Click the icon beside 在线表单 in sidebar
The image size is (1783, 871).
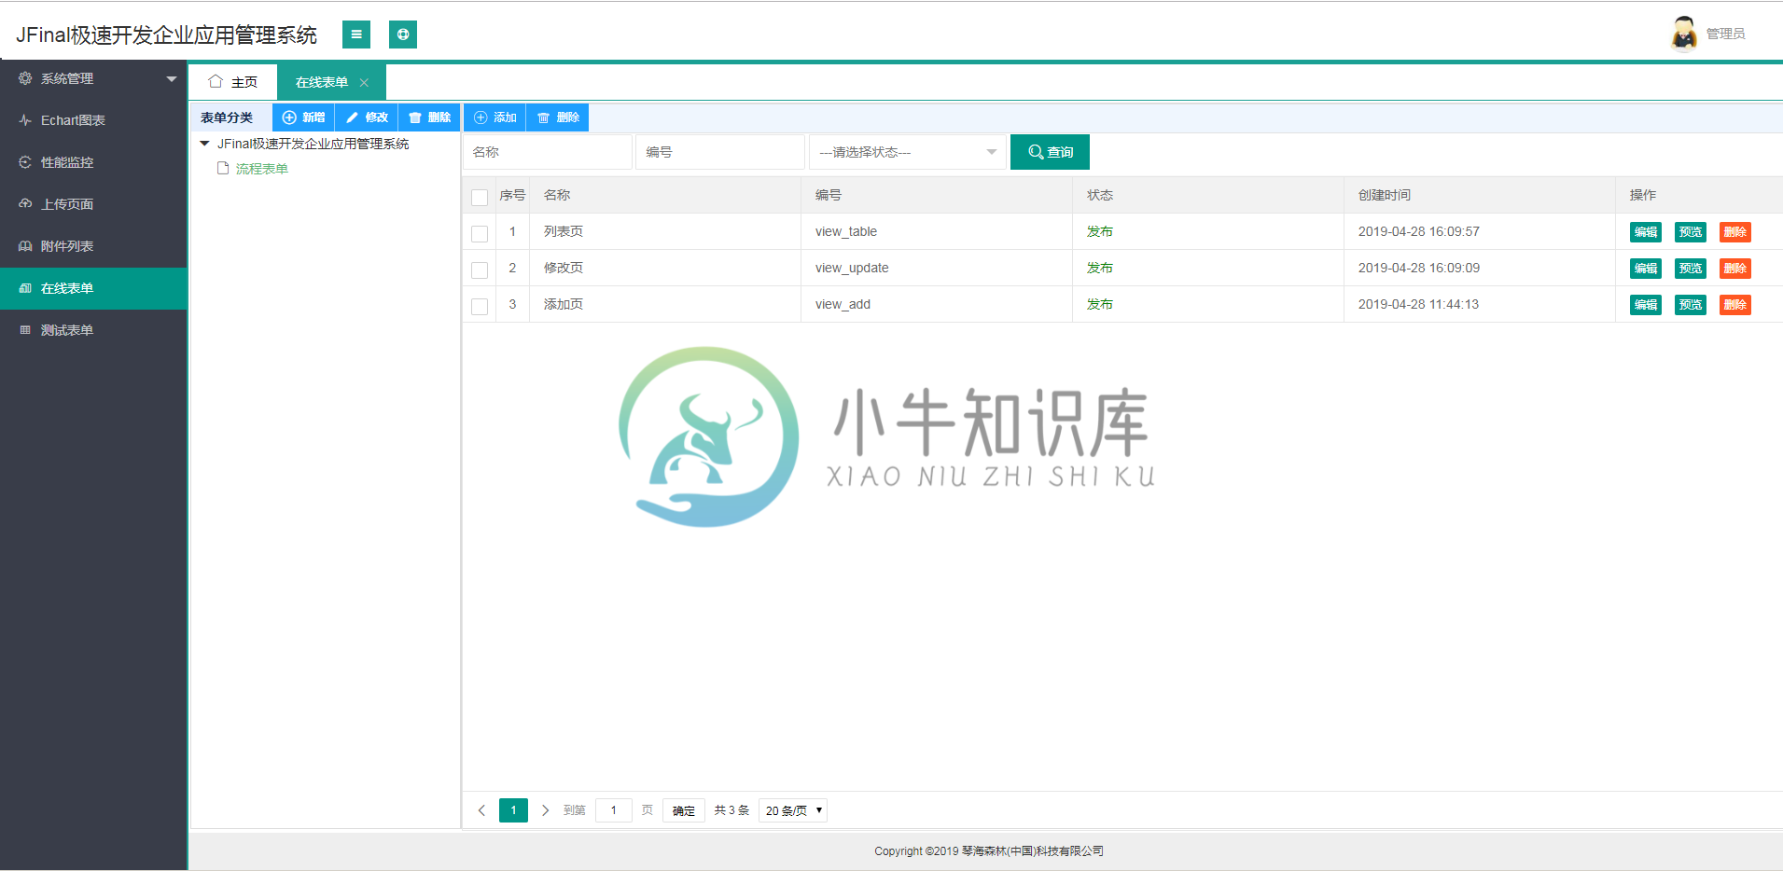(25, 288)
